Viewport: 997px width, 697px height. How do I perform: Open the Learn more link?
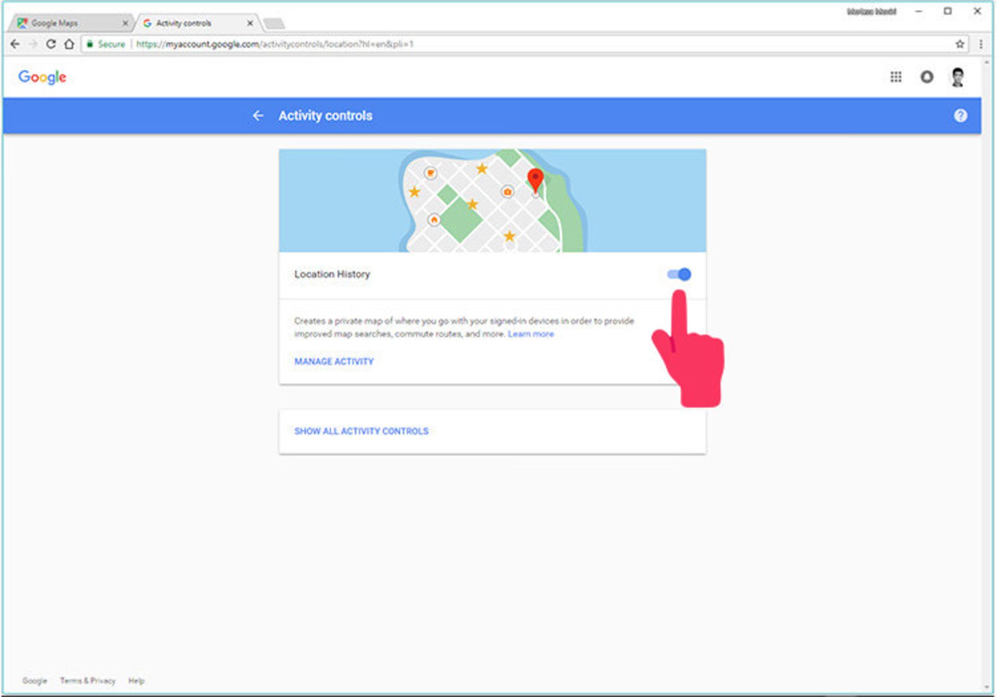pyautogui.click(x=531, y=334)
